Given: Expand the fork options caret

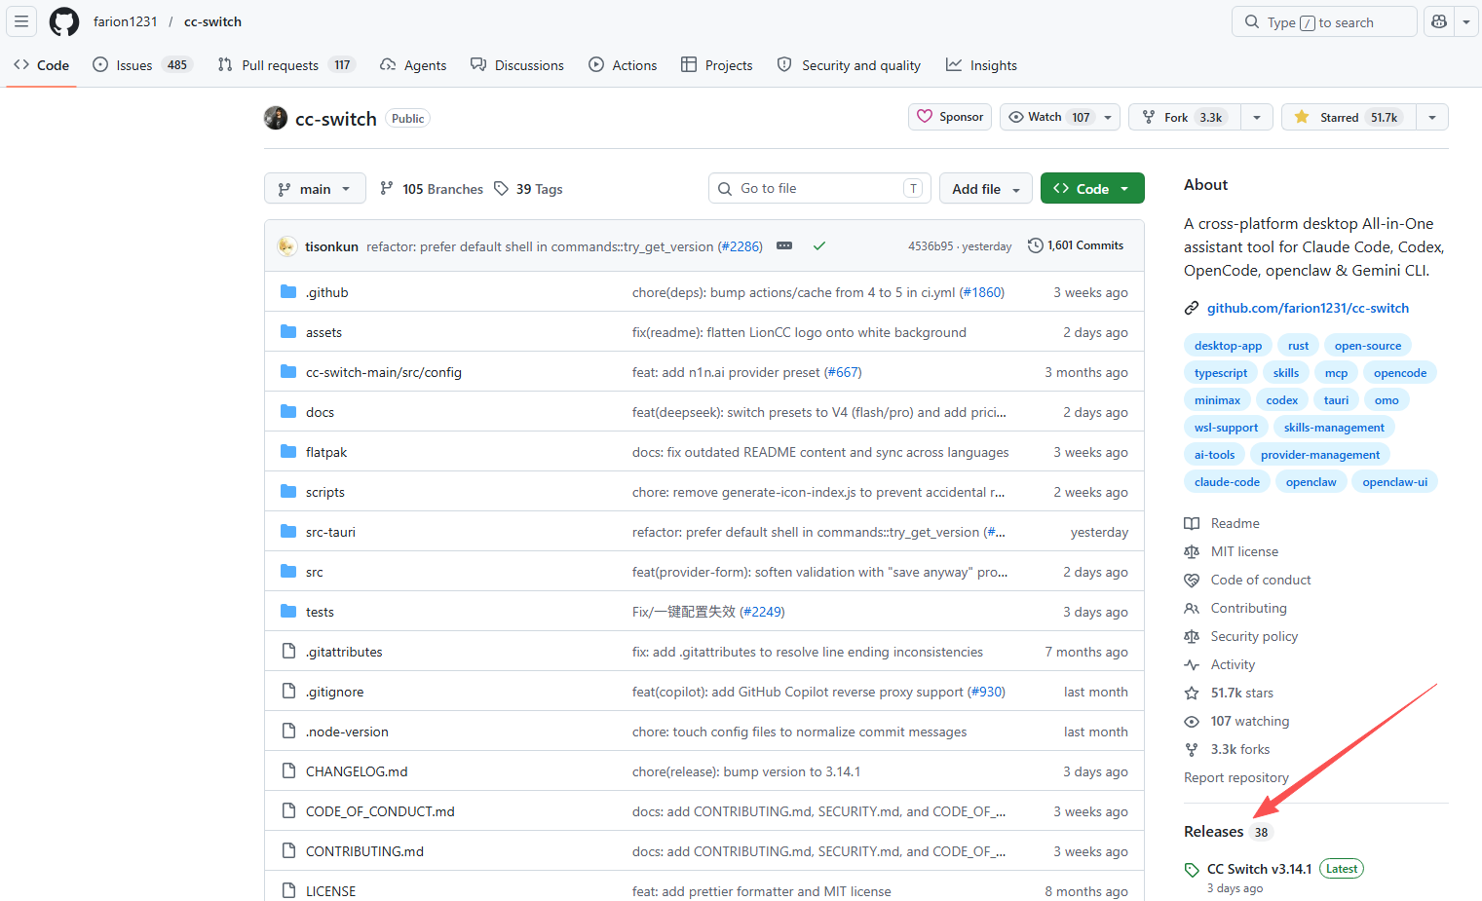Looking at the screenshot, I should tap(1257, 117).
